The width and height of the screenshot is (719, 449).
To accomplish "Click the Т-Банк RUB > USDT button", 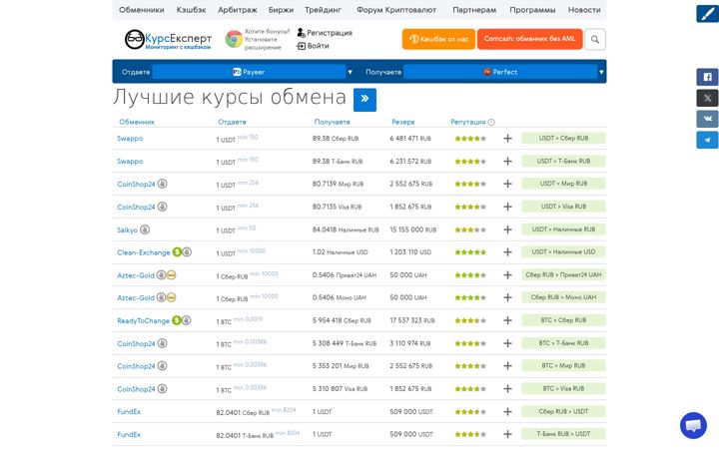I will (563, 434).
